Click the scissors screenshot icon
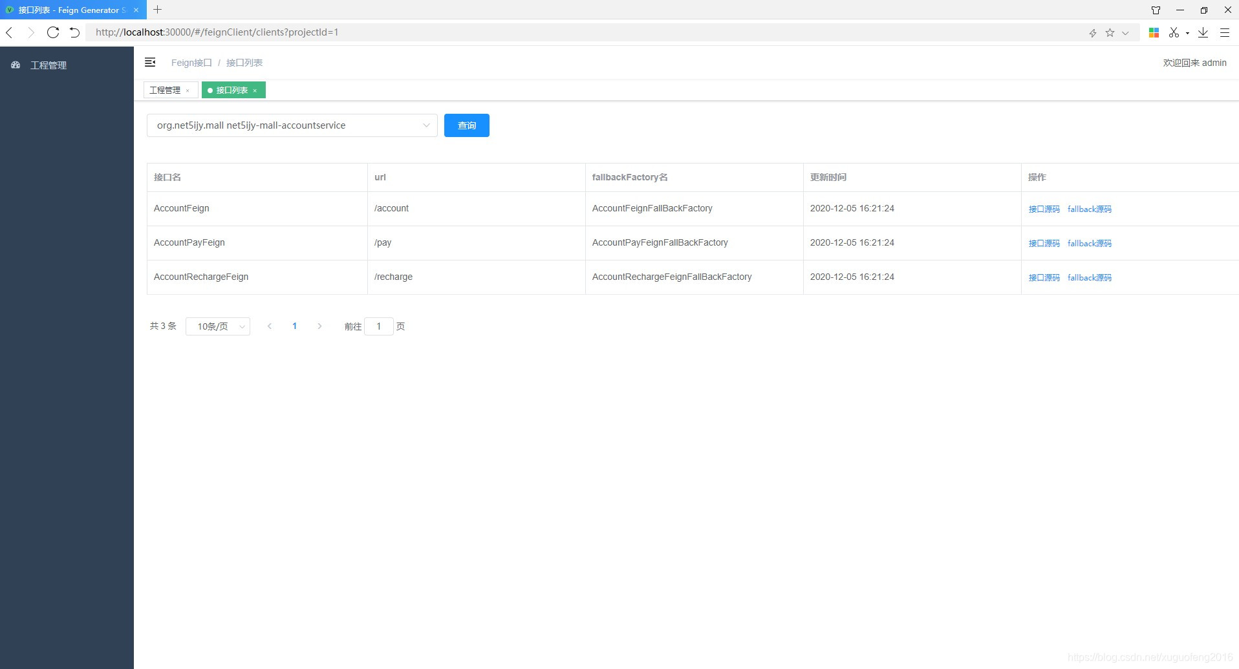The height and width of the screenshot is (669, 1239). click(1174, 32)
